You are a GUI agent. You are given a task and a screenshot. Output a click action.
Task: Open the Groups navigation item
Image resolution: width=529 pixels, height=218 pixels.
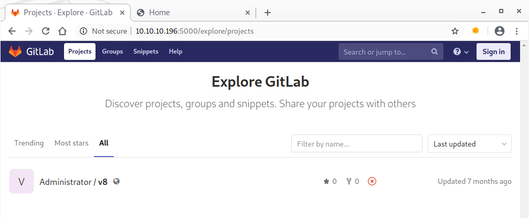[112, 51]
